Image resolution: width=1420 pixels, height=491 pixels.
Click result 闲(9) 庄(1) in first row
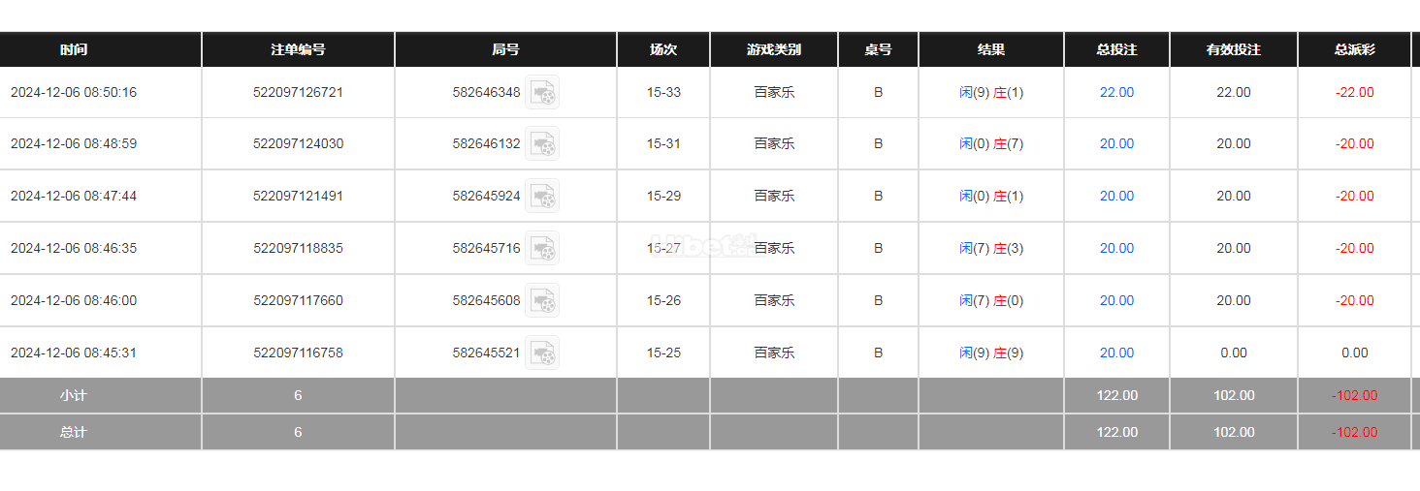coord(991,93)
